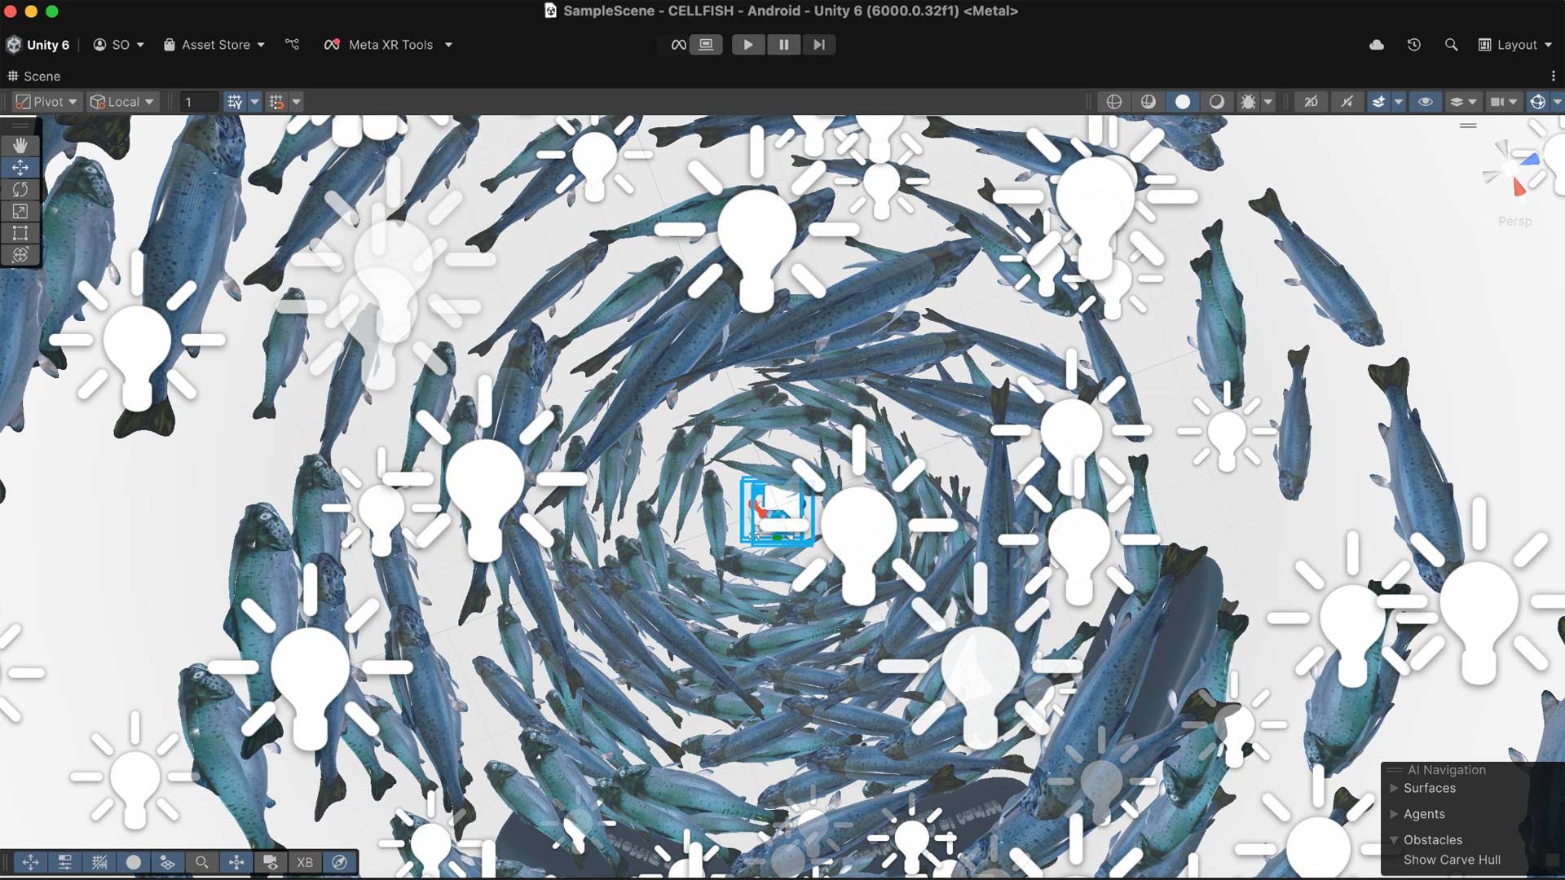Open the Unity version history icon
The width and height of the screenshot is (1565, 880).
(1414, 45)
